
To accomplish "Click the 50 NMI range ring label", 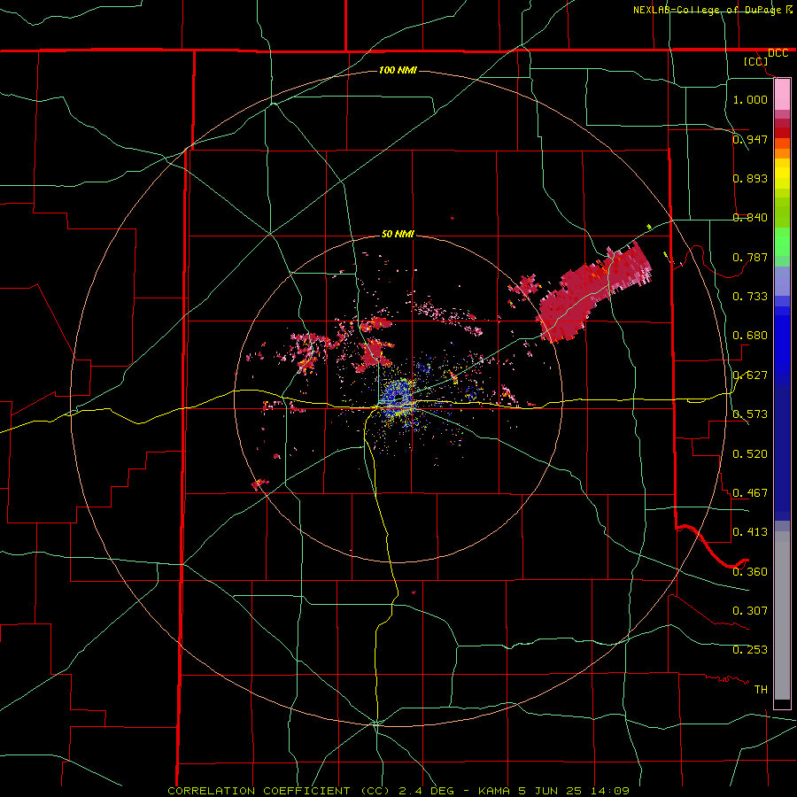I will (x=398, y=234).
